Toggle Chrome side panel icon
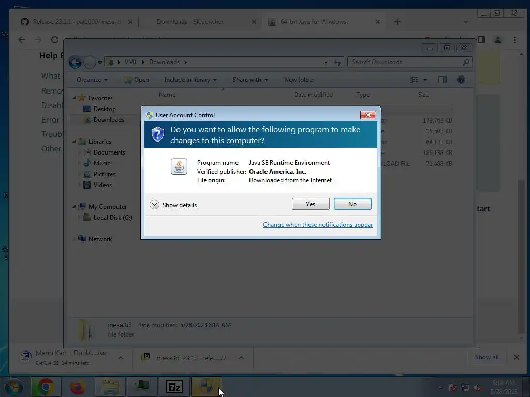 481,40
